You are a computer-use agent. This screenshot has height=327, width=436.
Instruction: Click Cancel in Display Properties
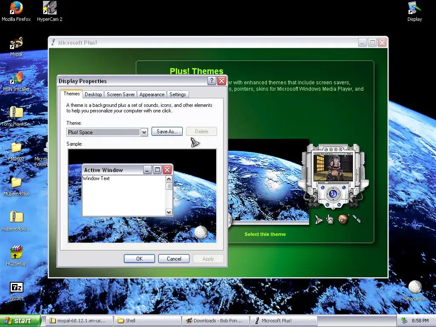tap(174, 259)
